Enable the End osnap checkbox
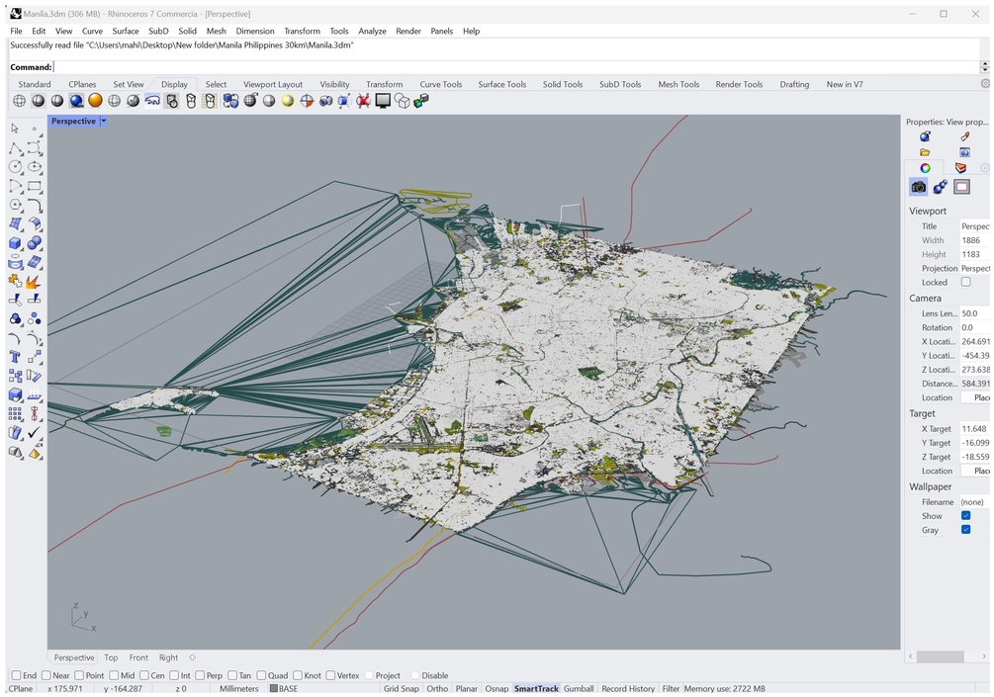The width and height of the screenshot is (994, 697). pyautogui.click(x=16, y=676)
